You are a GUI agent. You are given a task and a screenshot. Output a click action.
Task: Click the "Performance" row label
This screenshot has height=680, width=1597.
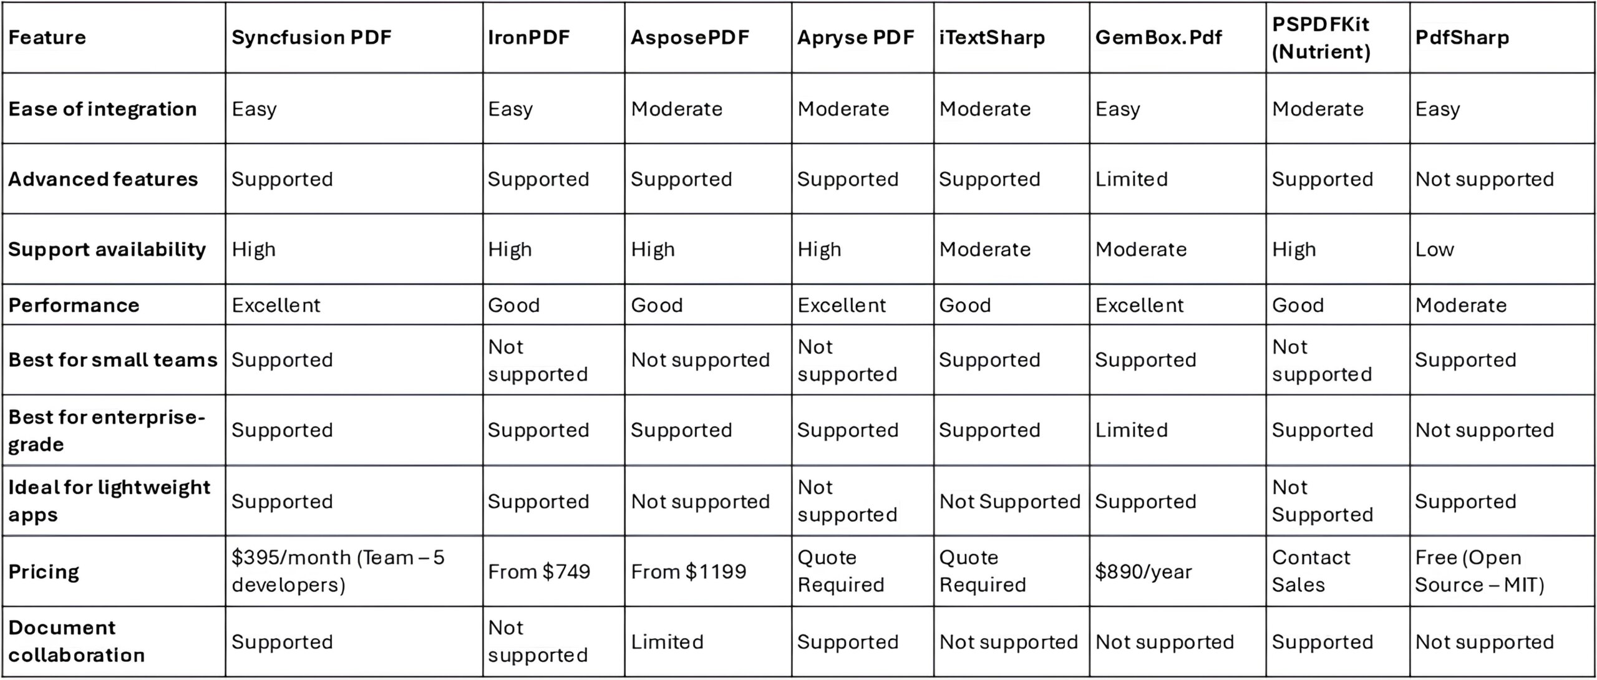coord(74,305)
